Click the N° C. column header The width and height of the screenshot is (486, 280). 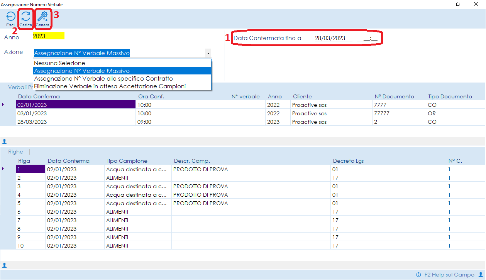click(x=455, y=161)
